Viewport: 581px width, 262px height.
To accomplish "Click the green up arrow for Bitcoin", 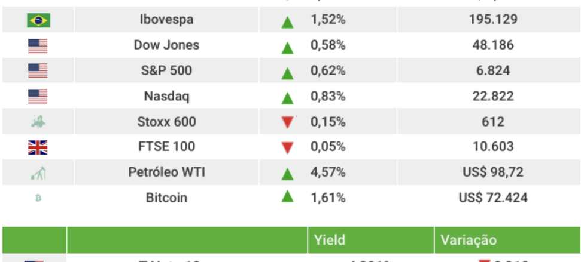I will point(287,196).
